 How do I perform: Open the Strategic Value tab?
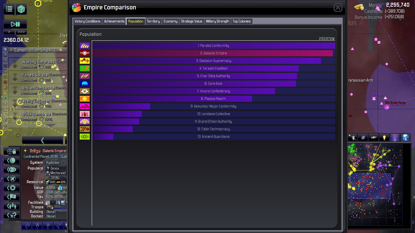(x=192, y=21)
